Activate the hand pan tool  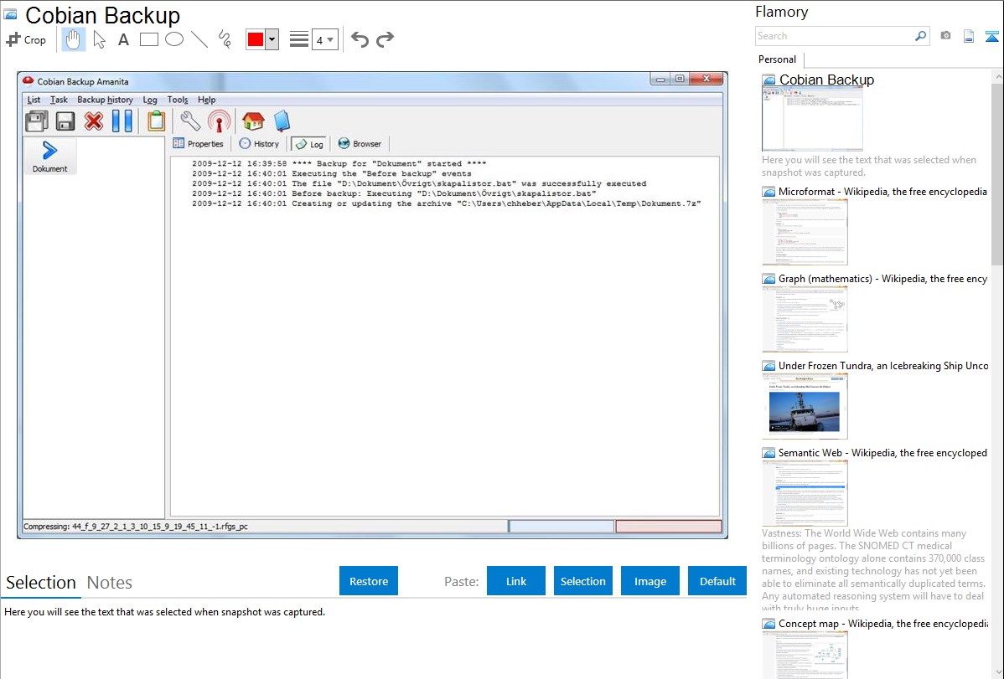(x=74, y=39)
